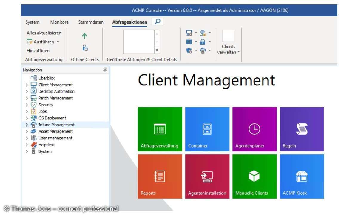Image resolution: width=358 pixels, height=215 pixels.
Task: Select Intune Management in the navigation tree
Action: (56, 125)
